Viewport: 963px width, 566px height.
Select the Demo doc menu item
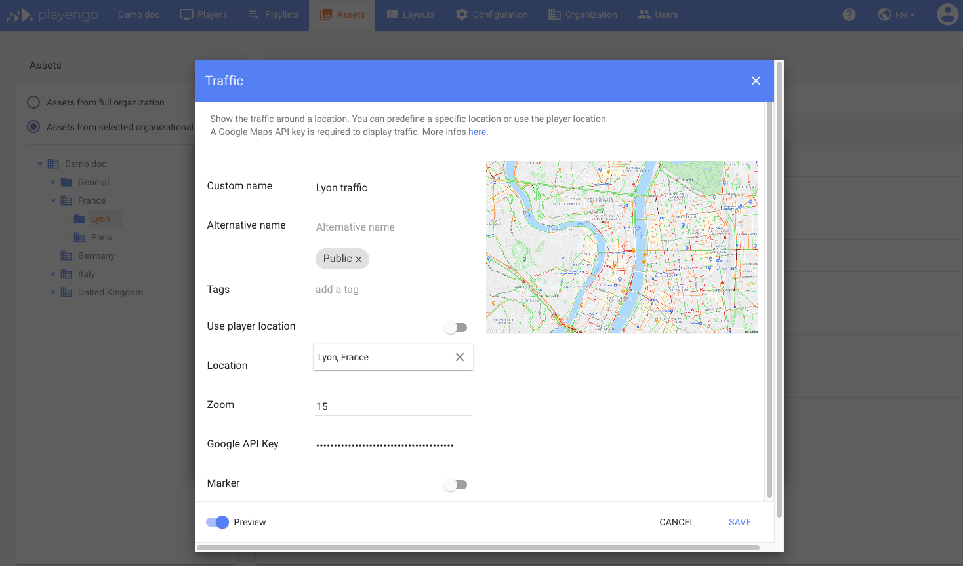click(x=138, y=14)
